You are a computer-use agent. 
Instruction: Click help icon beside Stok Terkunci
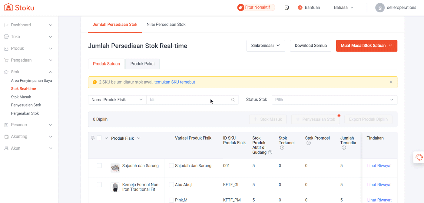coord(282,148)
